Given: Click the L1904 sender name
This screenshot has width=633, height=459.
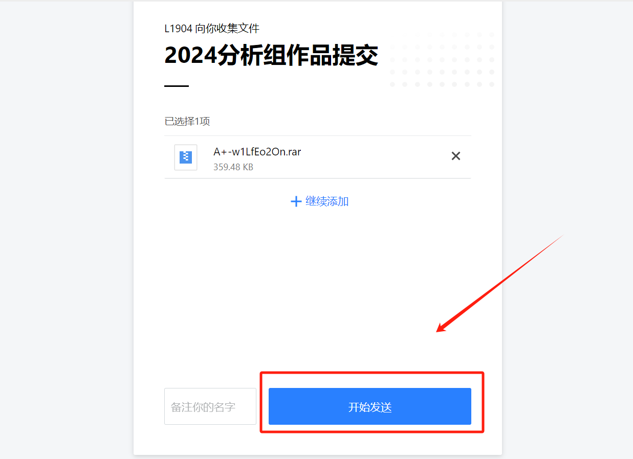Looking at the screenshot, I should click(178, 29).
